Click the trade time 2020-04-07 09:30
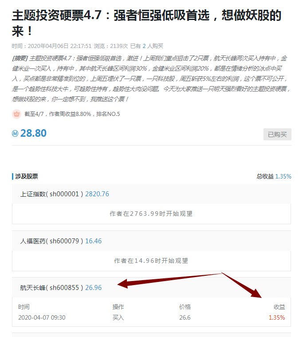This screenshot has width=303, height=337. pos(42,317)
